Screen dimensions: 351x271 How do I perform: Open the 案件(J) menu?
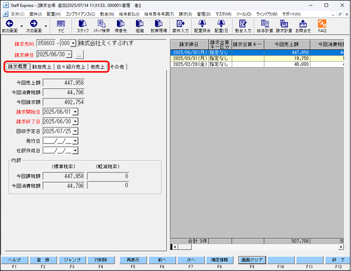pyautogui.click(x=36, y=14)
